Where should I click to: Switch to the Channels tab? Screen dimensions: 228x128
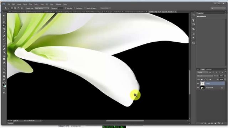(x=209, y=70)
